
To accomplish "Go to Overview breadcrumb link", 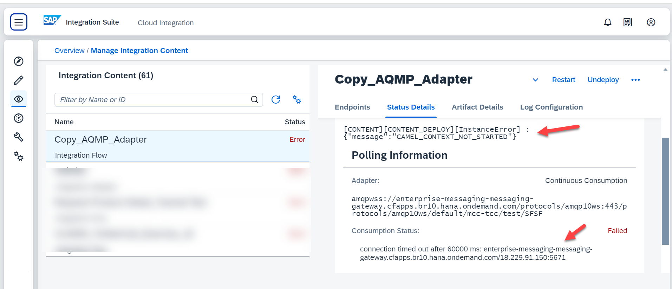I will [69, 51].
